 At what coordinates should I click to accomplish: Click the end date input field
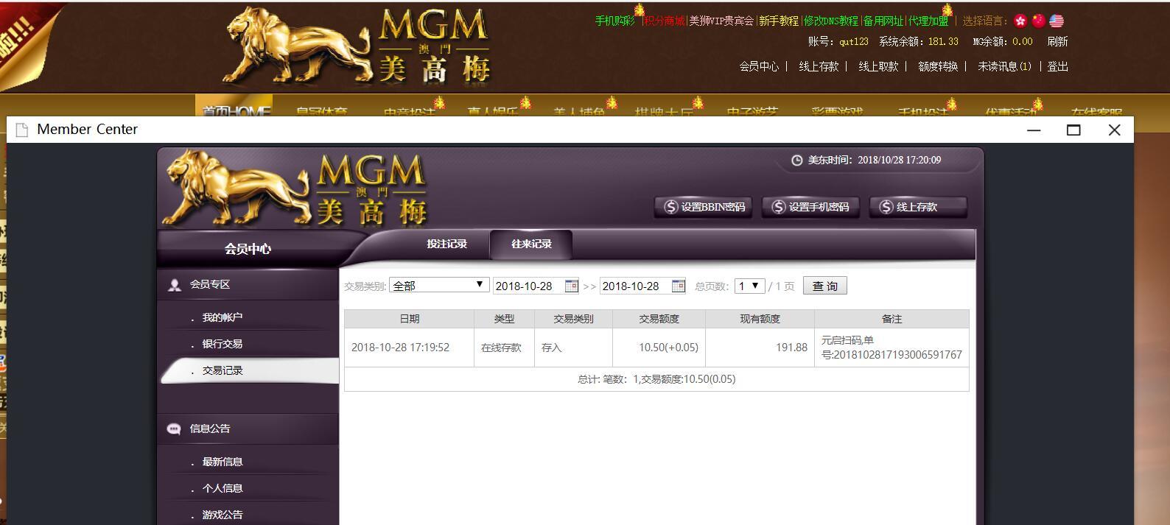[636, 286]
